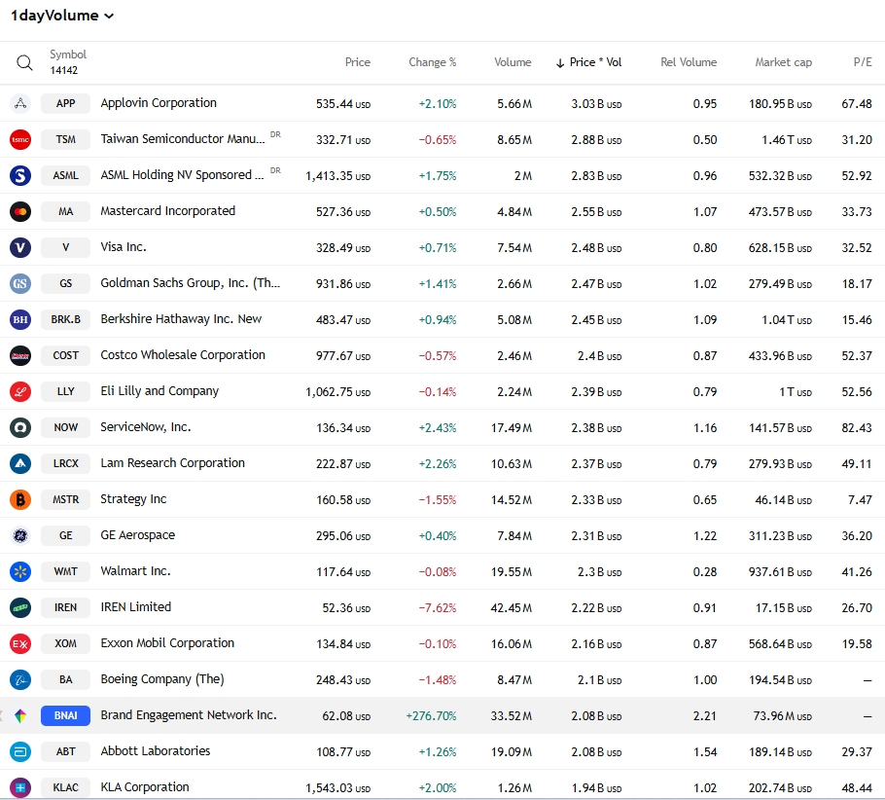Click the ASML logo icon
885x800 pixels.
[20, 176]
